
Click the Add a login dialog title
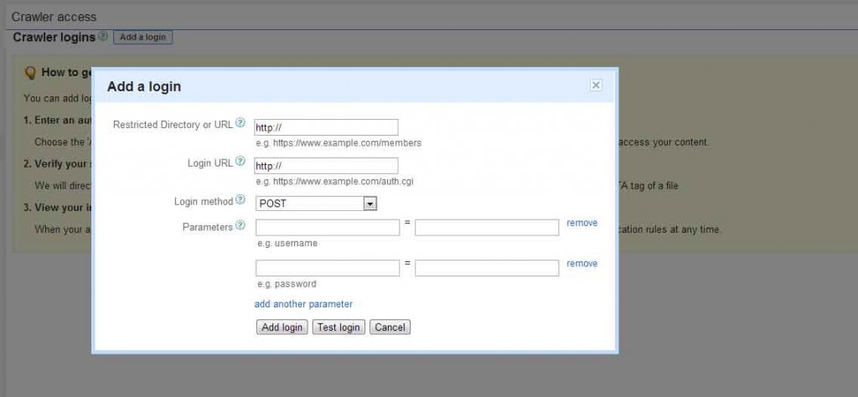[144, 86]
